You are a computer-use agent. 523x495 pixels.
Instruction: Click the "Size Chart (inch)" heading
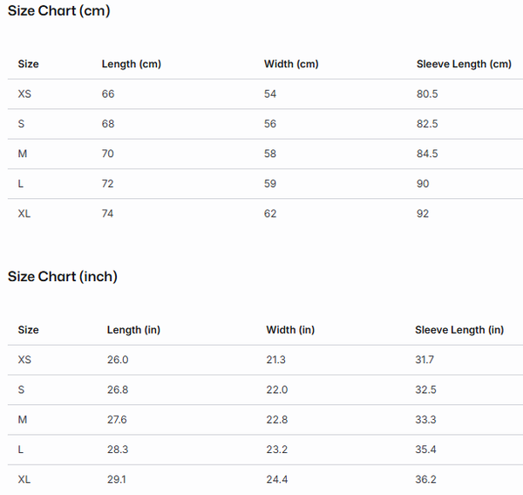click(x=63, y=277)
